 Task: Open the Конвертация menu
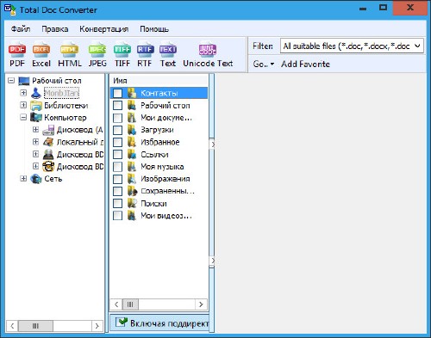103,29
